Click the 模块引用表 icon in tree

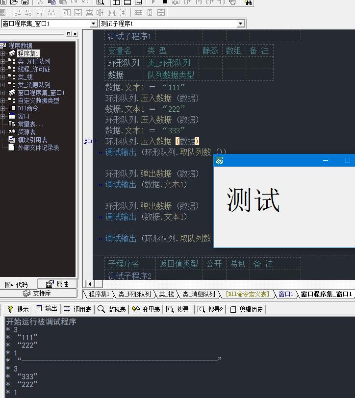(x=12, y=140)
